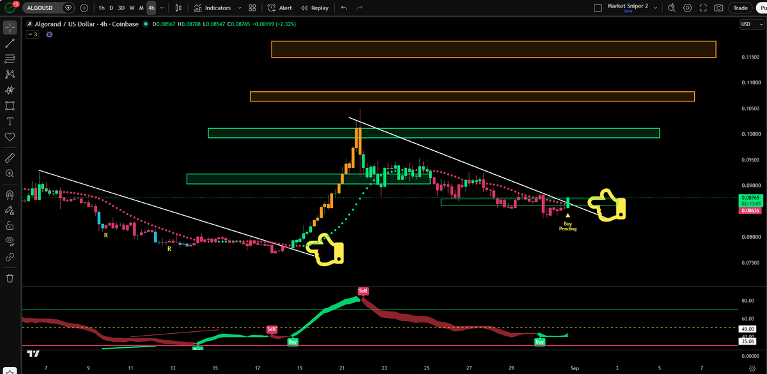
Task: Open the favorites star toolbar
Action: (x=10, y=370)
